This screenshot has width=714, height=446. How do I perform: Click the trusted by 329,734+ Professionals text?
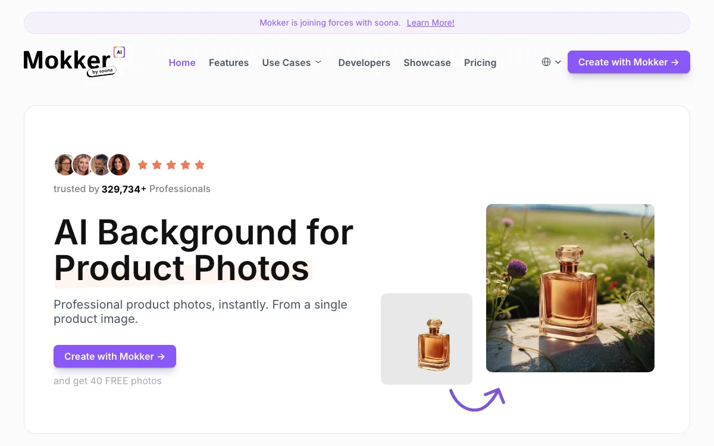(132, 189)
